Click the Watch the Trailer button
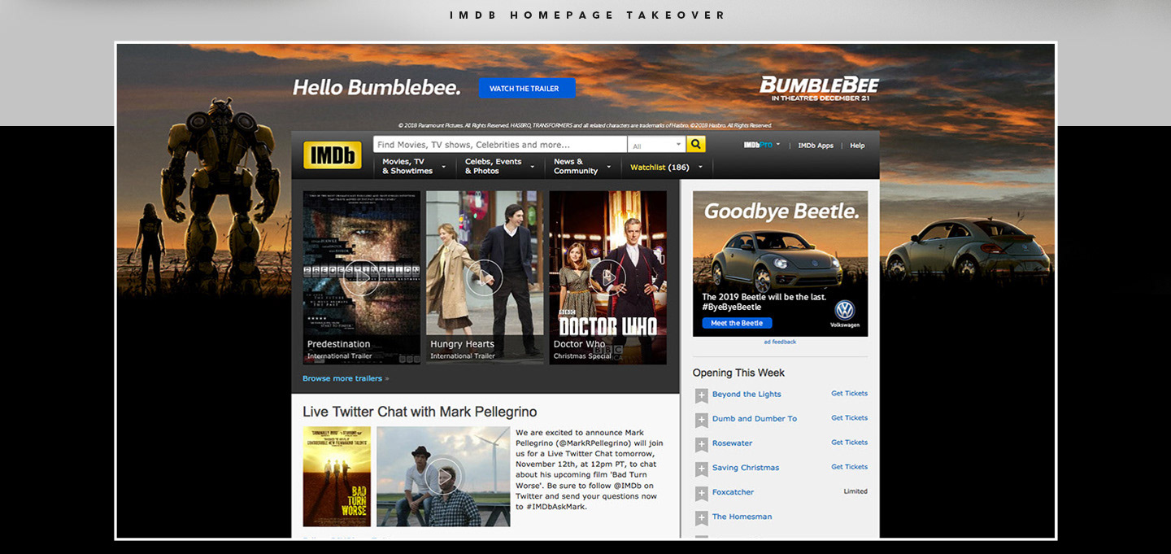 click(x=527, y=88)
